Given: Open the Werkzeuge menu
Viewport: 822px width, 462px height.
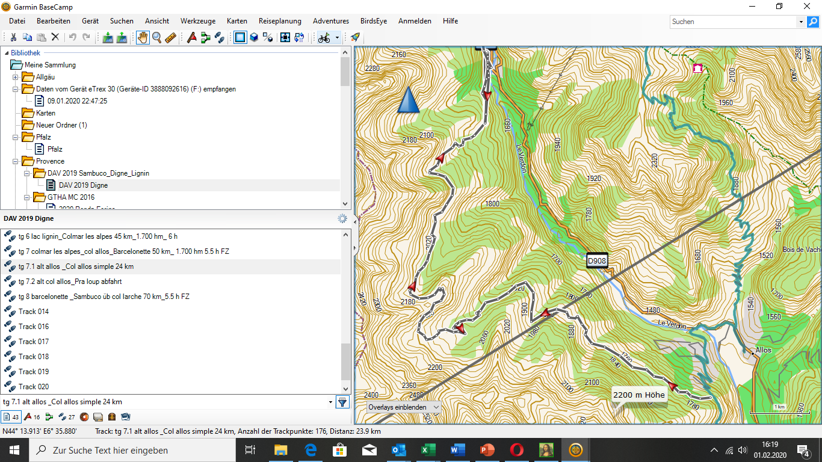Looking at the screenshot, I should click(197, 21).
